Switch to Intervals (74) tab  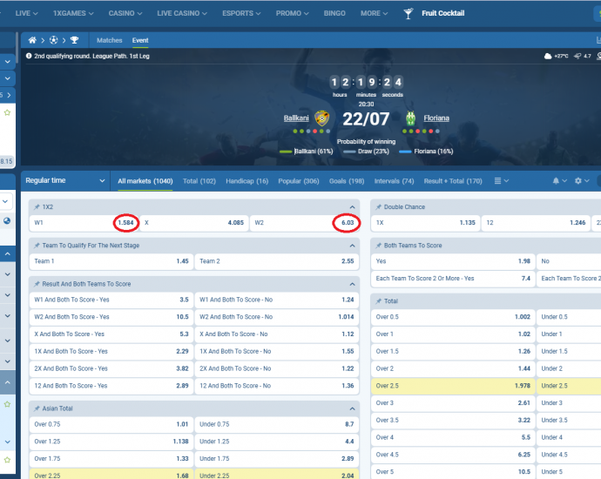[394, 181]
